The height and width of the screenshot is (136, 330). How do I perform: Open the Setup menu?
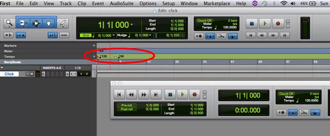[x=169, y=3]
